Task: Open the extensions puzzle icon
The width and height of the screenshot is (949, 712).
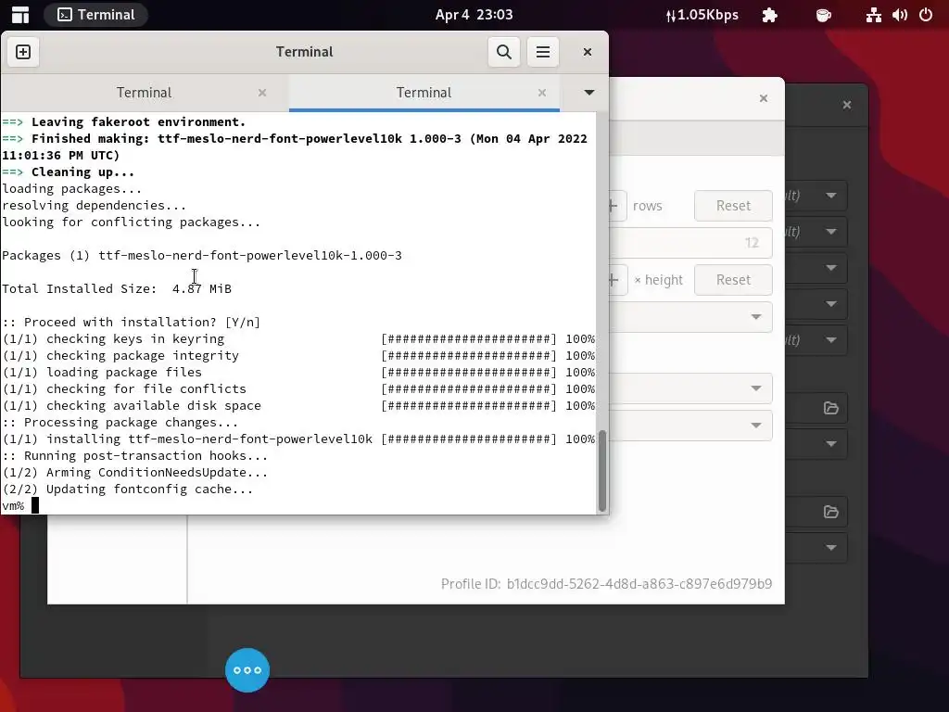Action: tap(770, 15)
